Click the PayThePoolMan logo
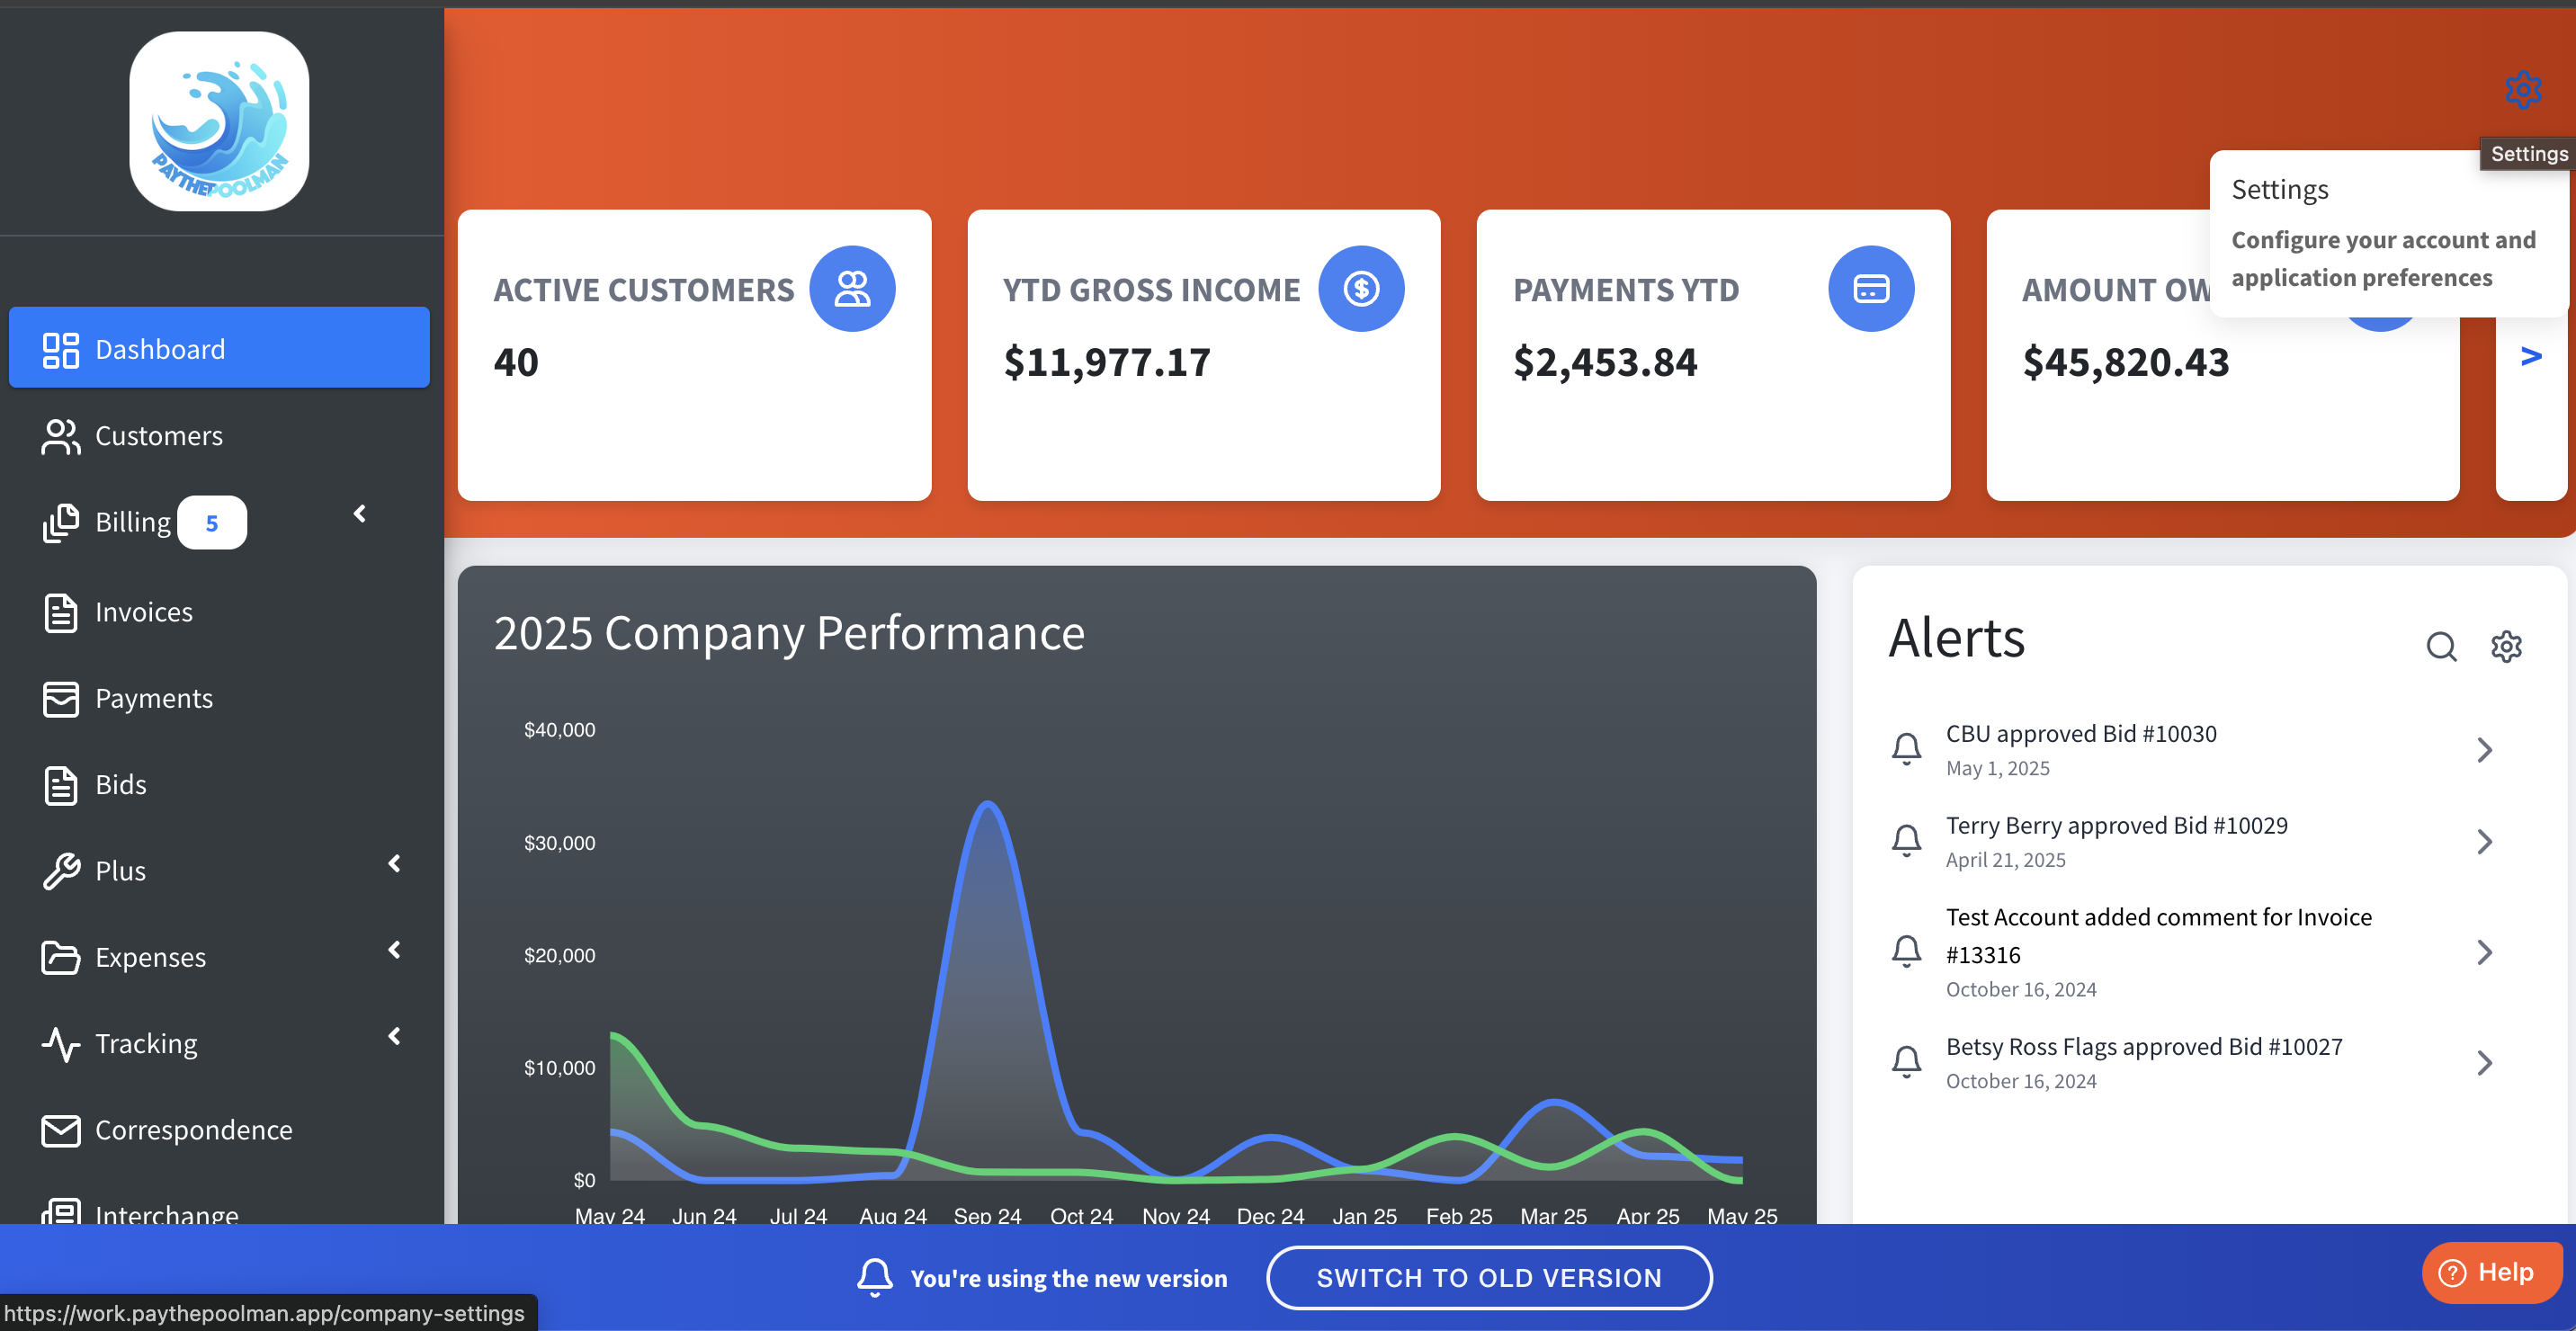The height and width of the screenshot is (1331, 2576). click(x=219, y=121)
